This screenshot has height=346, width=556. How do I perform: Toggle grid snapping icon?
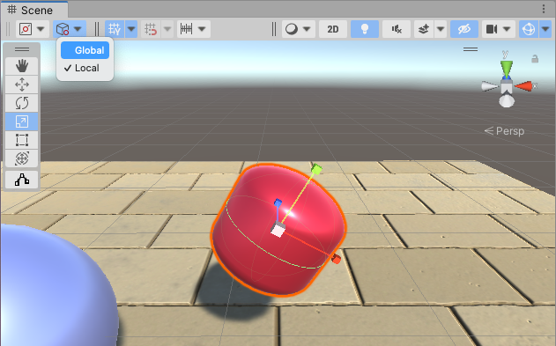tap(151, 29)
